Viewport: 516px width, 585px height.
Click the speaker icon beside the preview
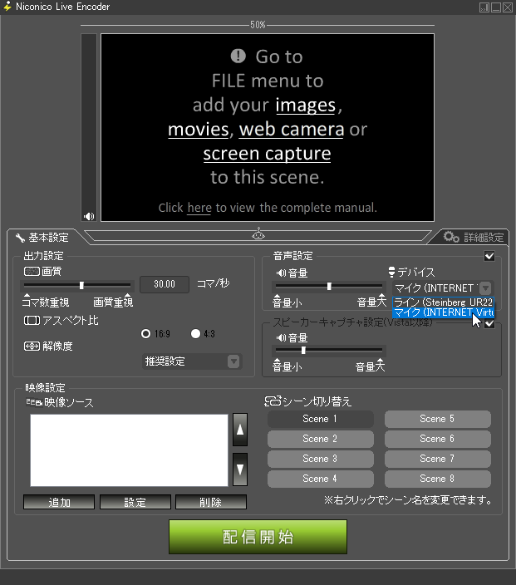click(x=88, y=216)
